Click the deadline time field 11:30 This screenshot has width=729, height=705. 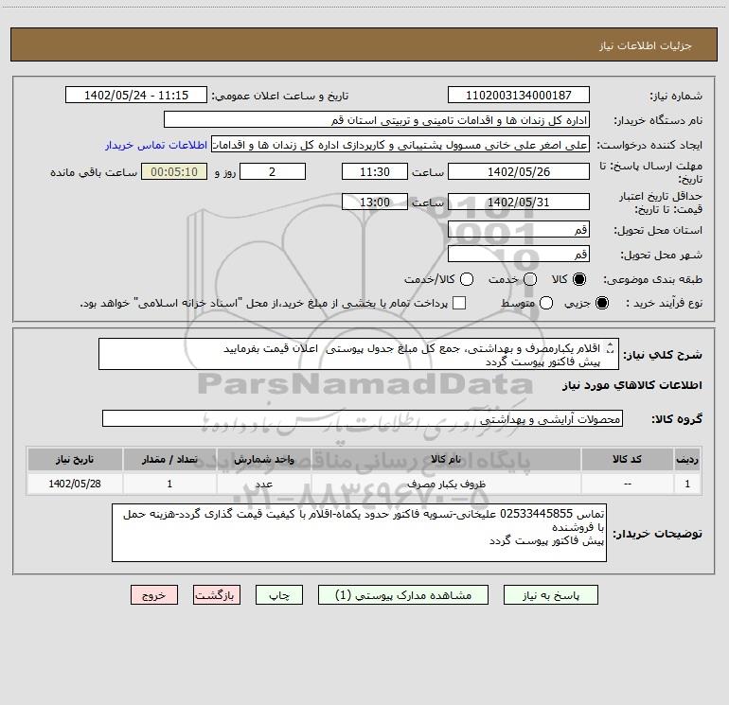click(x=375, y=171)
